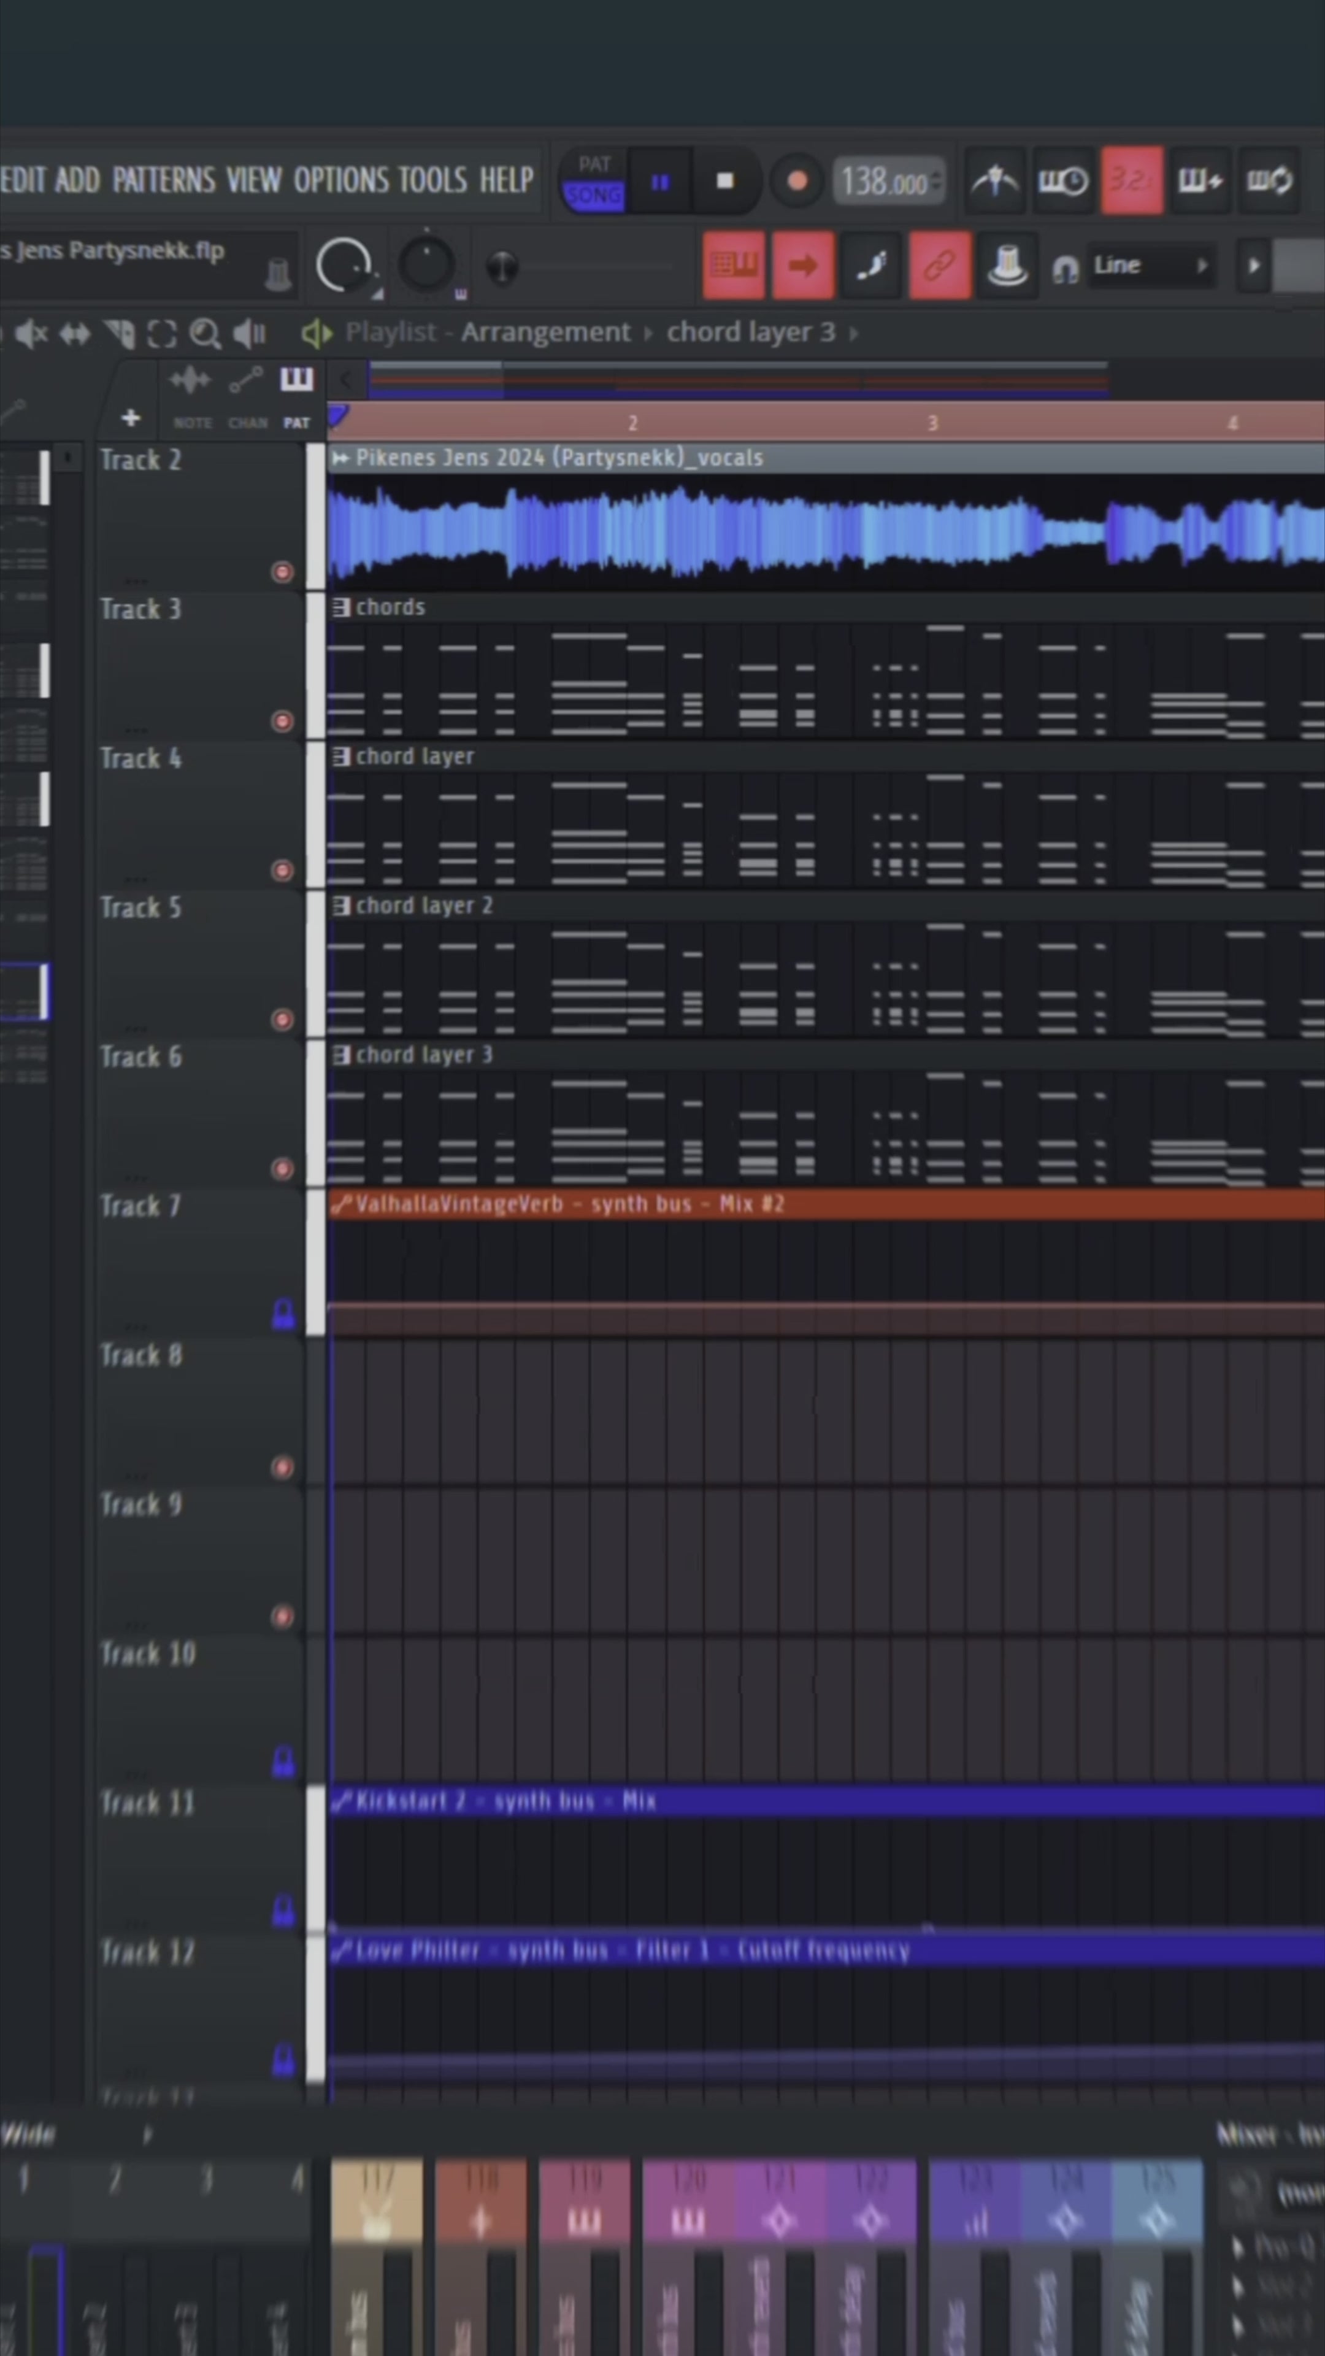Screen dimensions: 1325x2356
Task: Open the Line snap selector dropdown
Action: coord(1151,265)
